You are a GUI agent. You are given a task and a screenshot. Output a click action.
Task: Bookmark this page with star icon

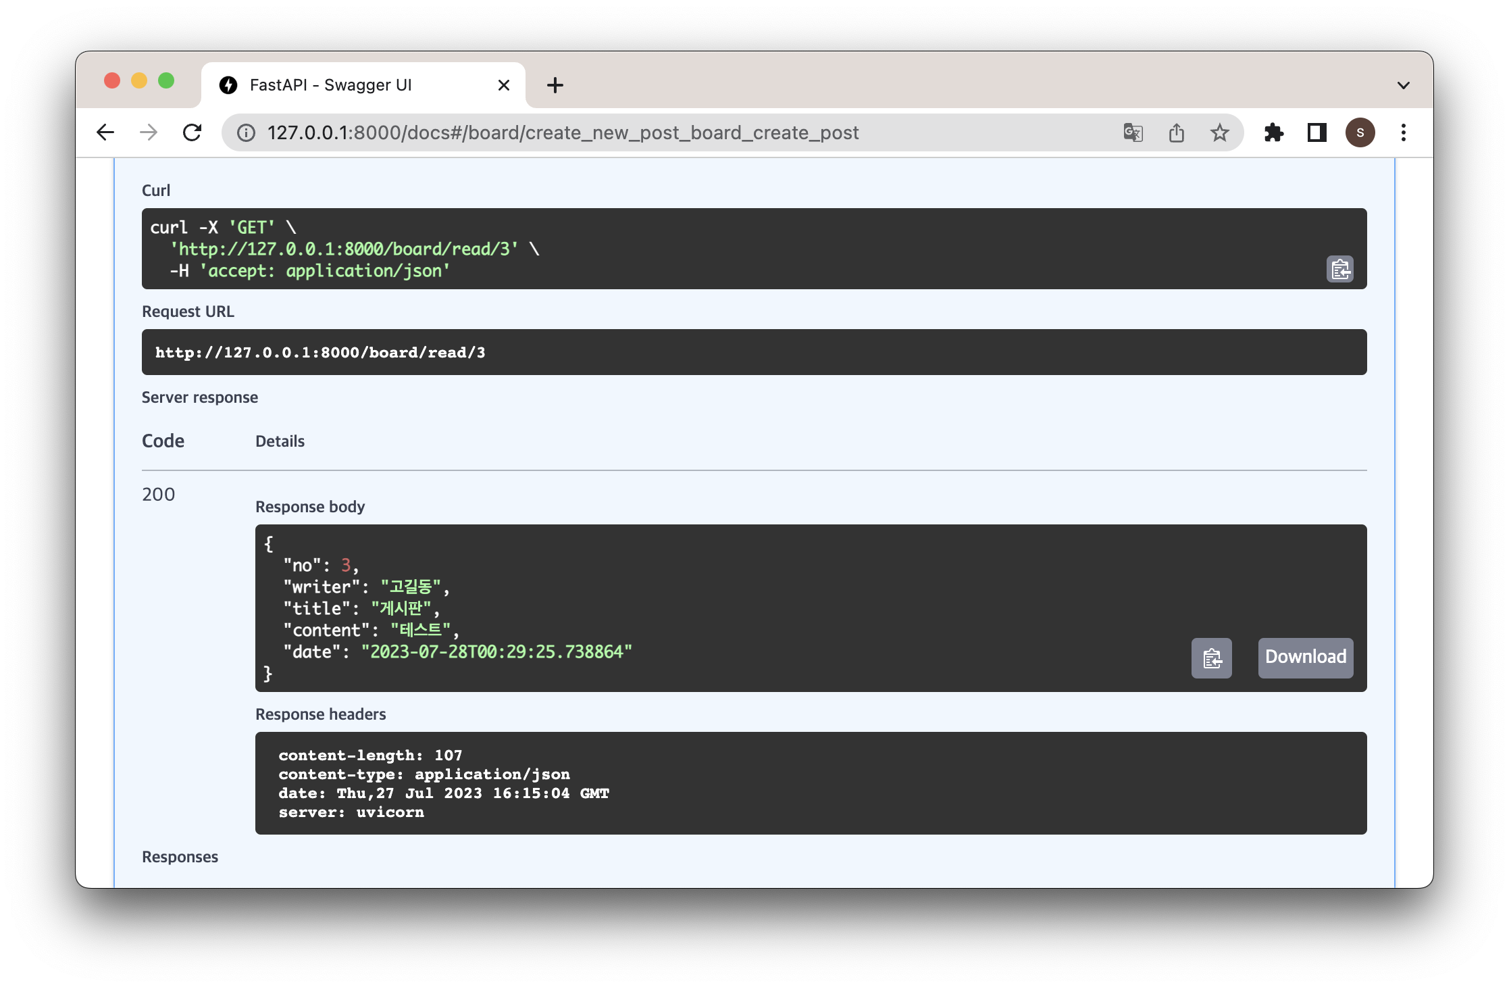(1219, 132)
